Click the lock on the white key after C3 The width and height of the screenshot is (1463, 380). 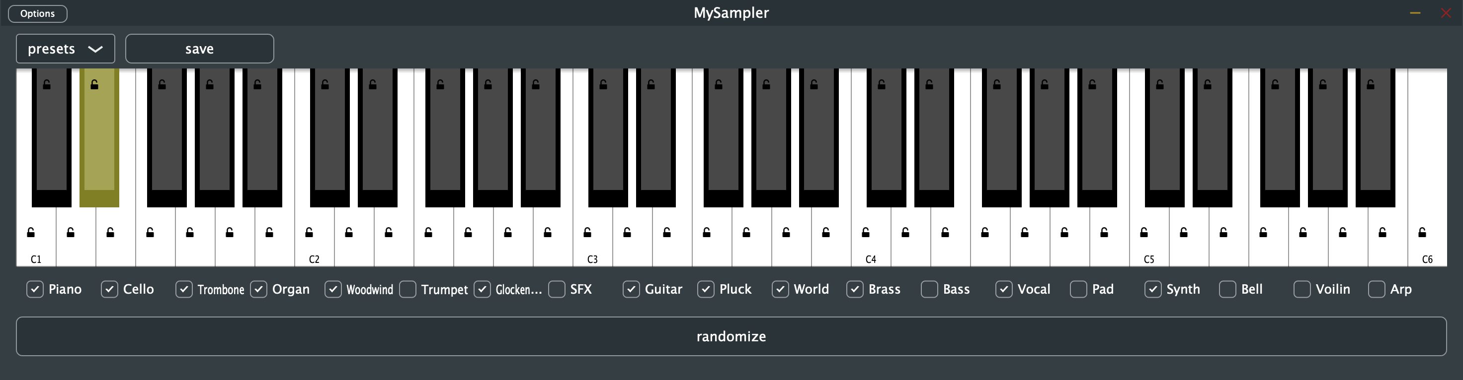pos(627,232)
